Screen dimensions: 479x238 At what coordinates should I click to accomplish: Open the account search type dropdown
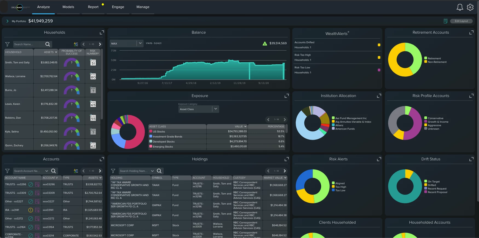tap(47, 171)
